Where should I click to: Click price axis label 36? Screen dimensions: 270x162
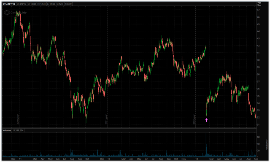point(259,89)
